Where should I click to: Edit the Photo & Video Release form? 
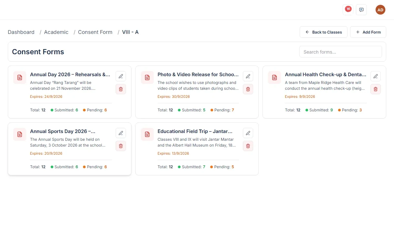[248, 76]
